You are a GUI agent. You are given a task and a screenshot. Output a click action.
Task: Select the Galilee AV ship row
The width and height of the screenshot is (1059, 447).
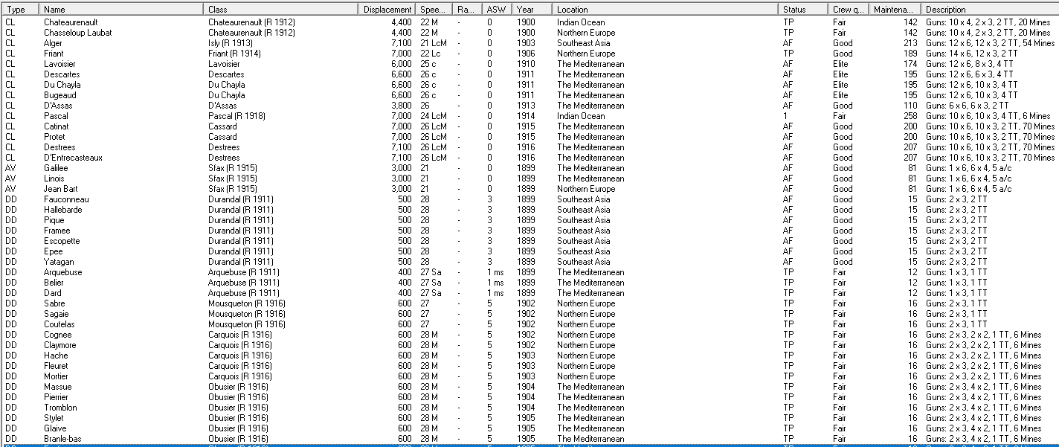click(55, 168)
